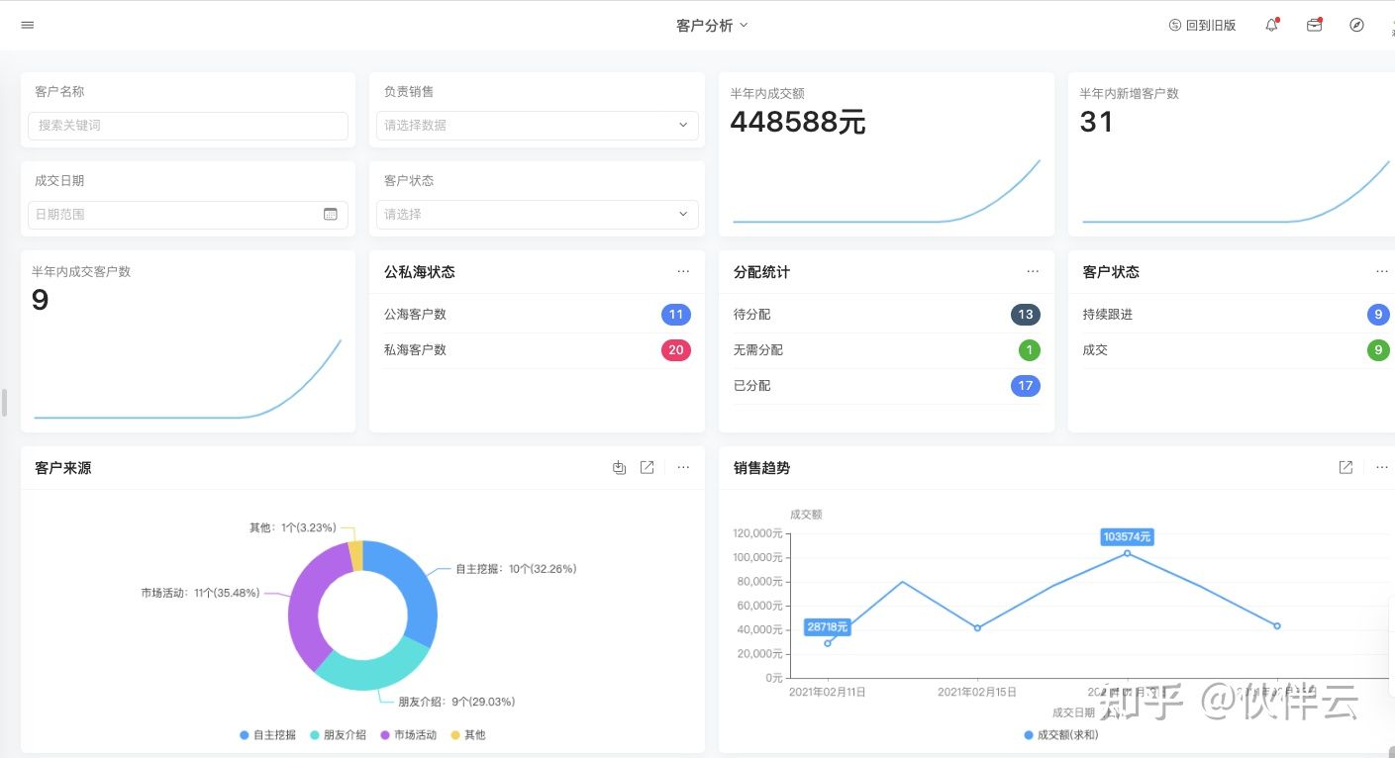The width and height of the screenshot is (1395, 758).
Task: Open the compass explore icon
Action: [1356, 25]
